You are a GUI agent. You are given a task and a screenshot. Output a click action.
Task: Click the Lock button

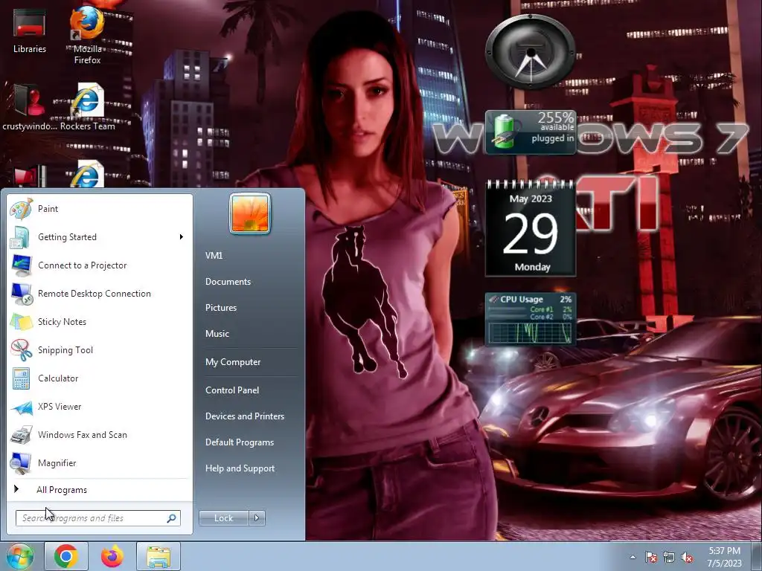(223, 518)
